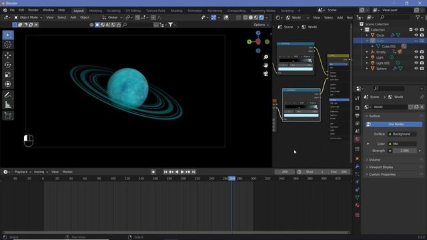The image size is (427, 240).
Task: Select the Move tool
Action: tap(8, 55)
